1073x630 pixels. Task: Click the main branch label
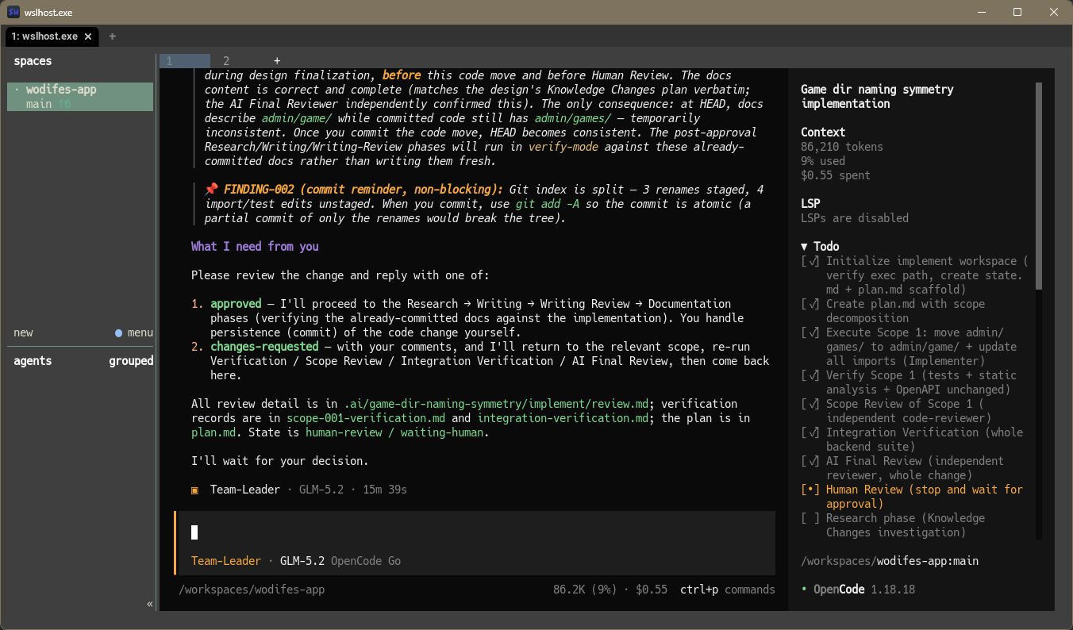[39, 104]
